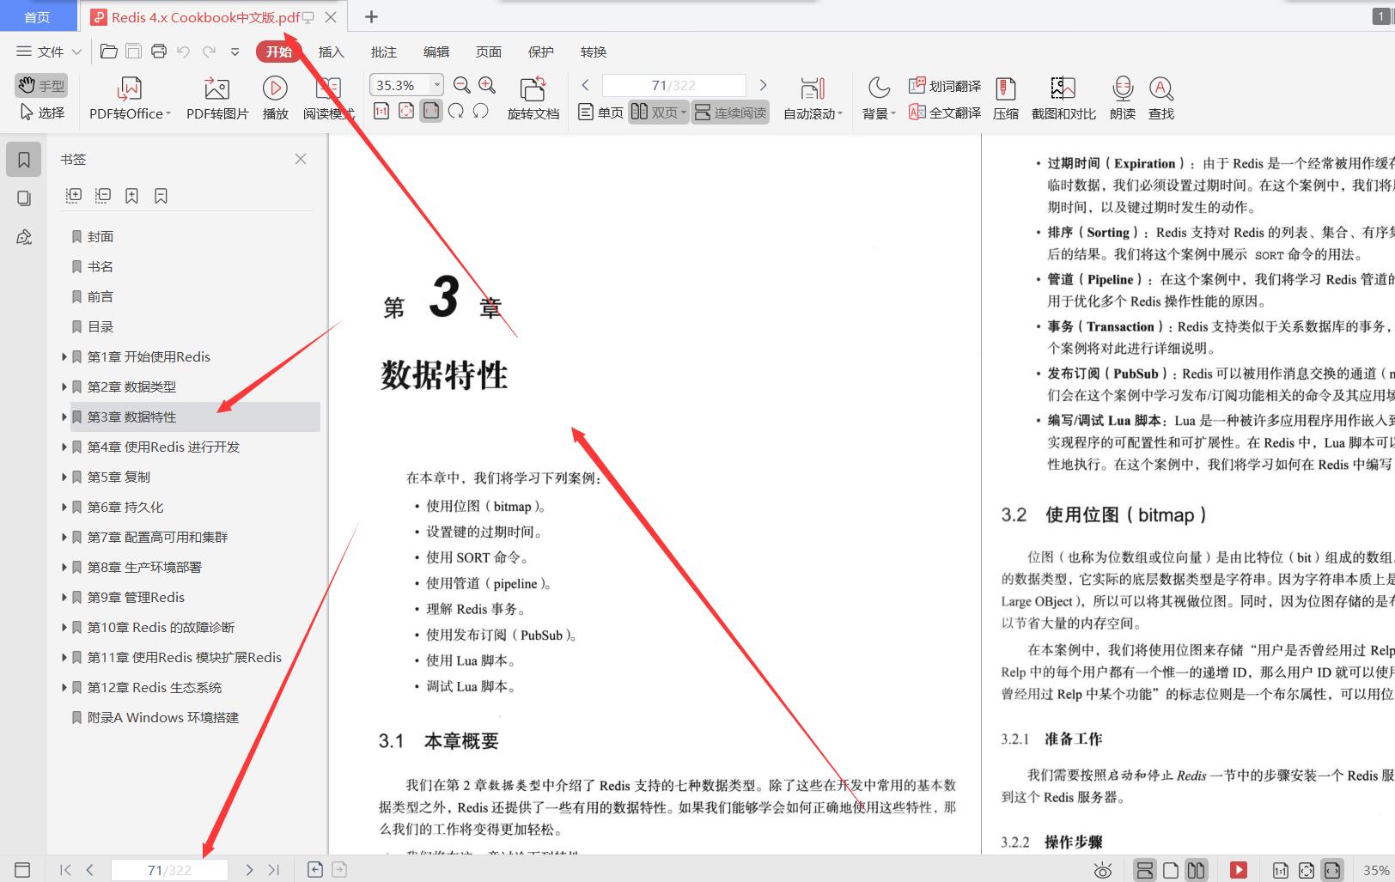The height and width of the screenshot is (882, 1395).
Task: Switch to the 保护 ribbon tab
Action: [540, 52]
